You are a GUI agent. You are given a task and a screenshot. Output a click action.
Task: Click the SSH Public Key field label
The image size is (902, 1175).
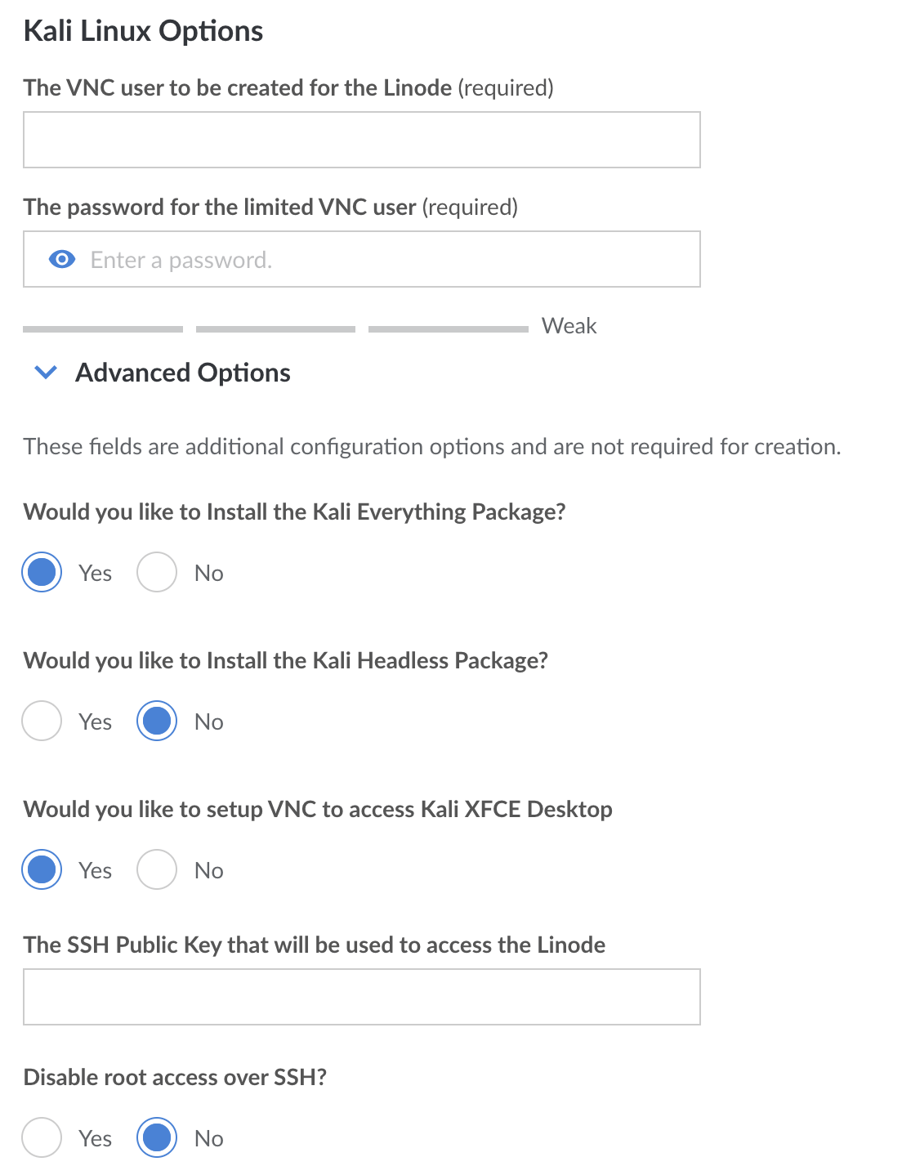click(314, 945)
